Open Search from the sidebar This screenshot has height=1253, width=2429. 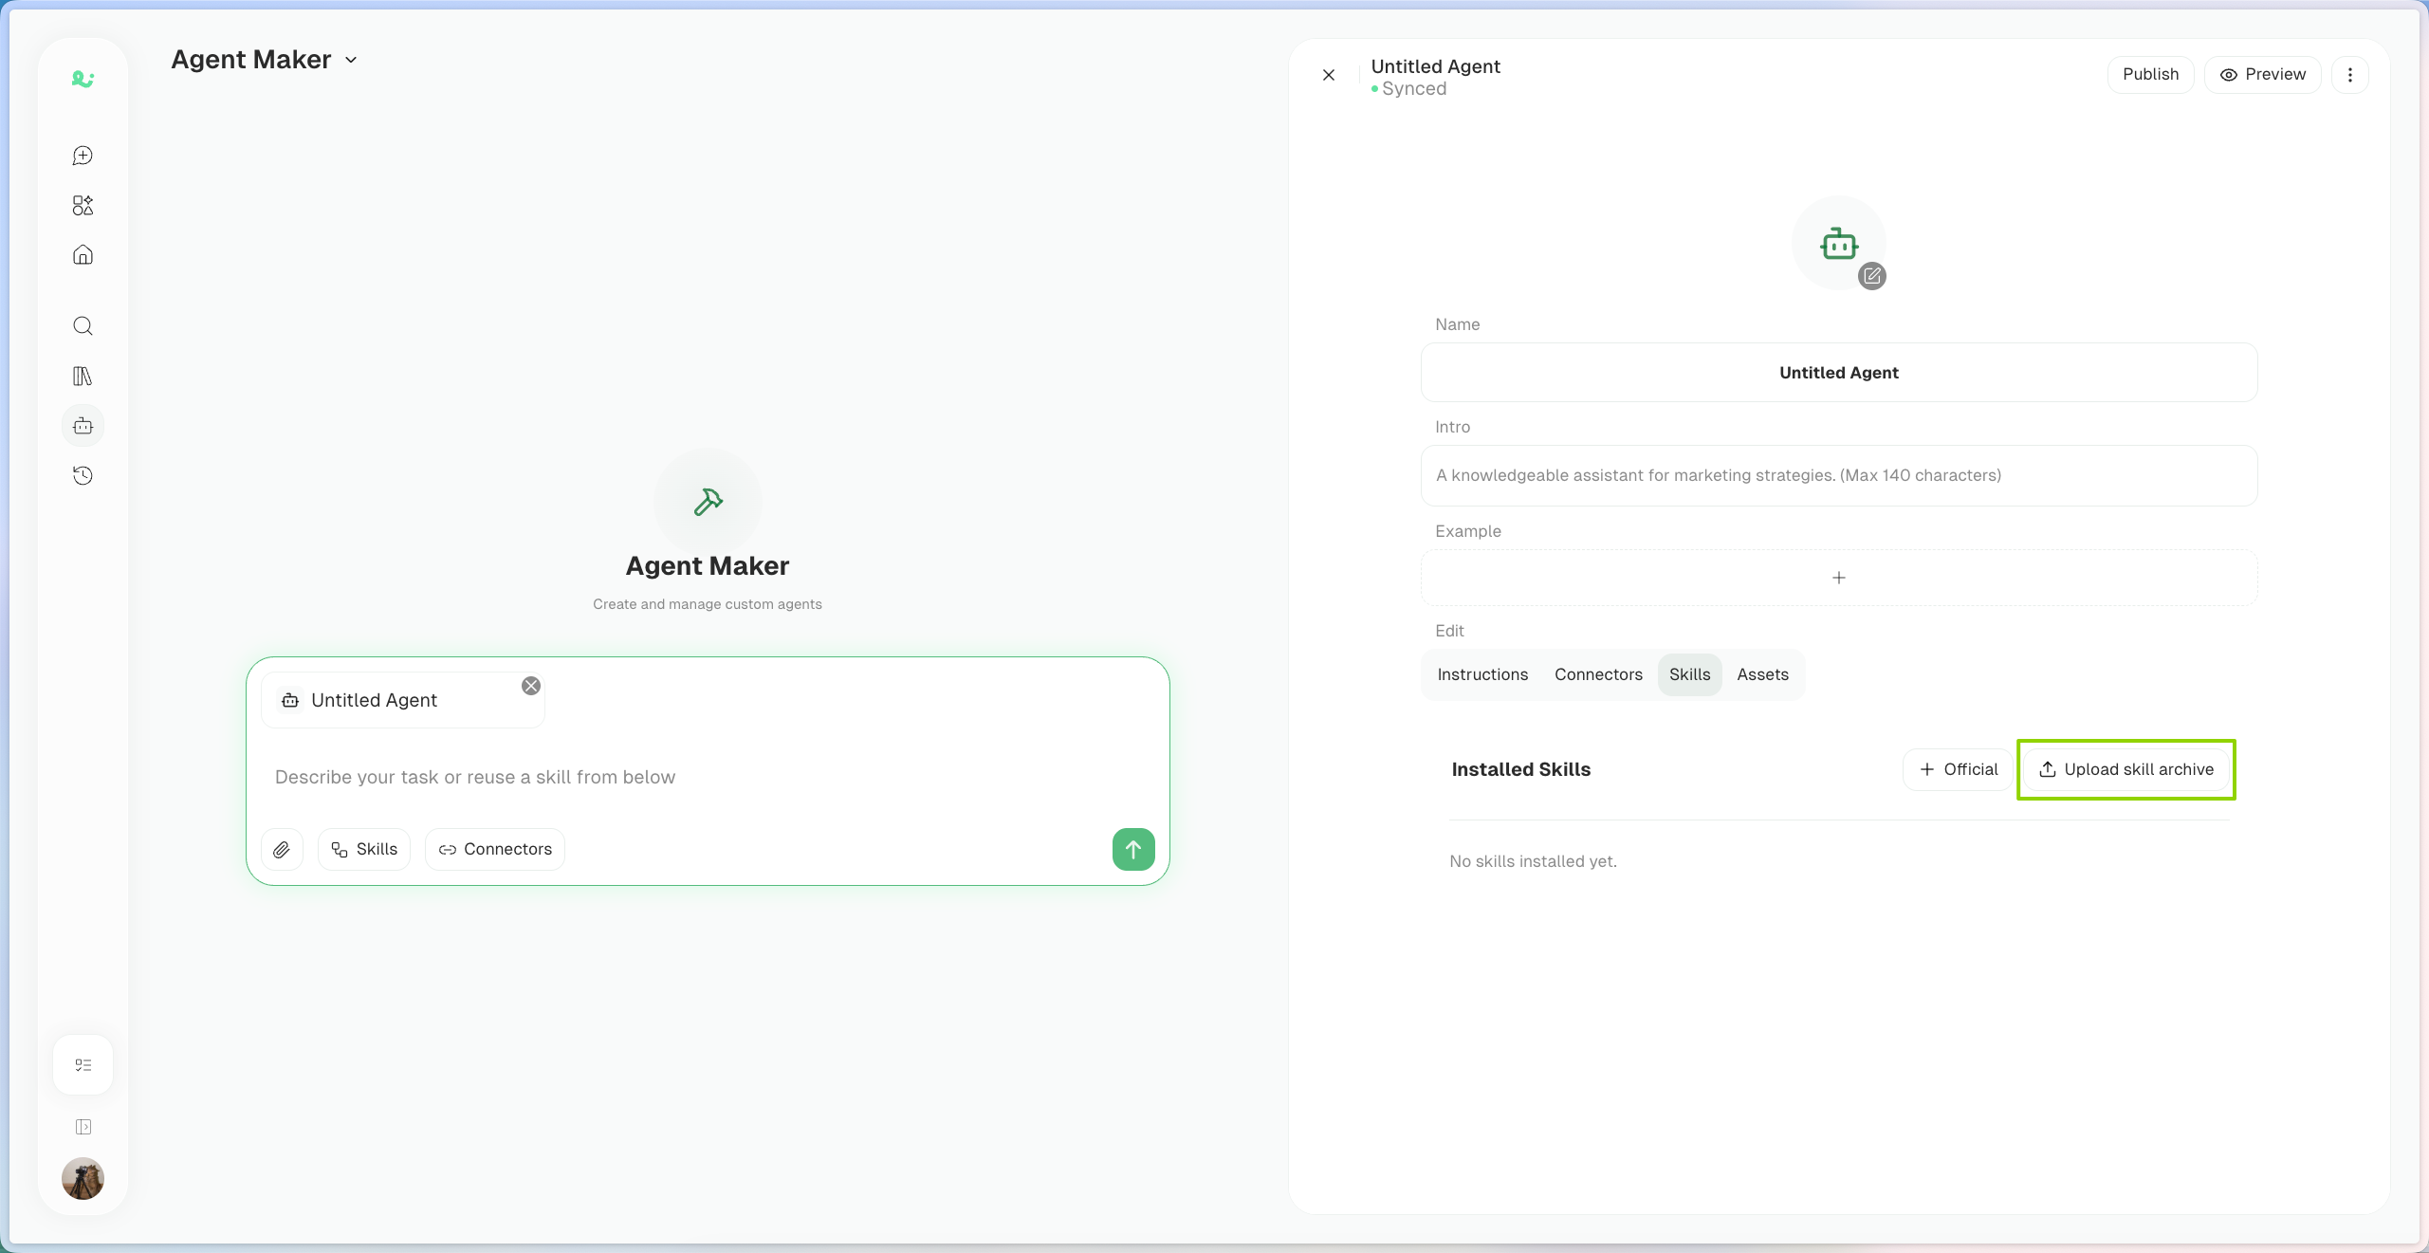tap(83, 326)
